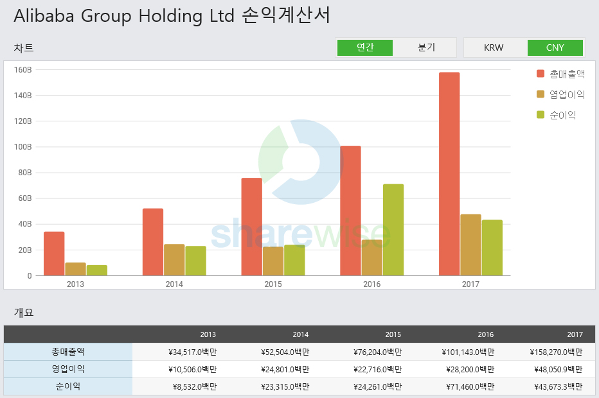Click the 영업이익 legend label
599x398 pixels.
568,94
